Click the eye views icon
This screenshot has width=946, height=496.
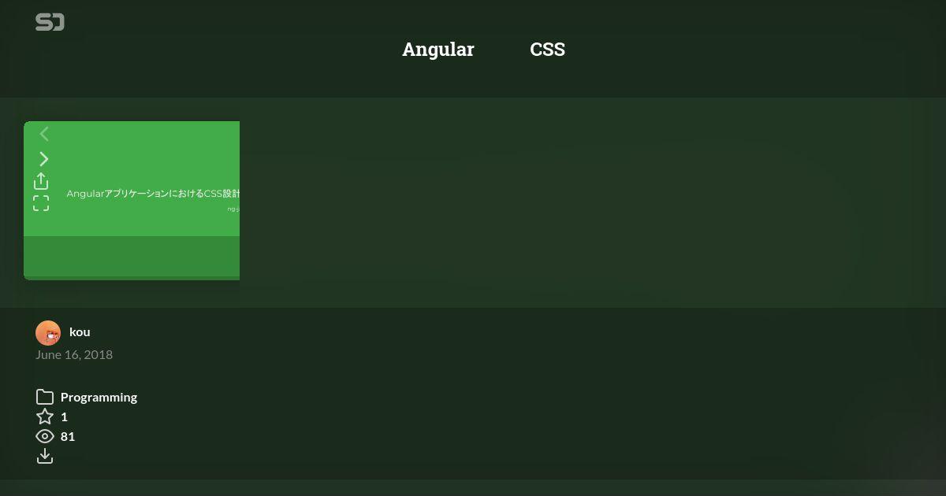(45, 436)
